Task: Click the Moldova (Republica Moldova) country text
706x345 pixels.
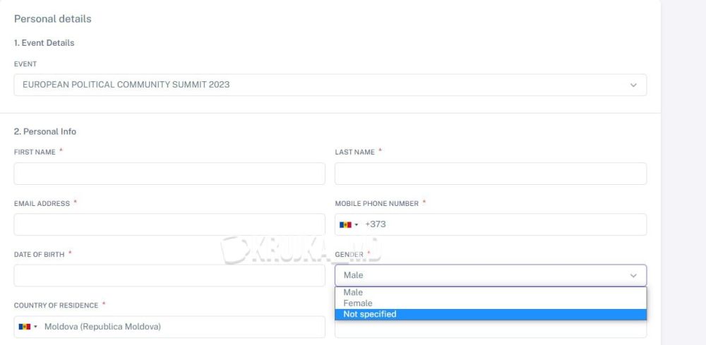Action: [x=102, y=327]
